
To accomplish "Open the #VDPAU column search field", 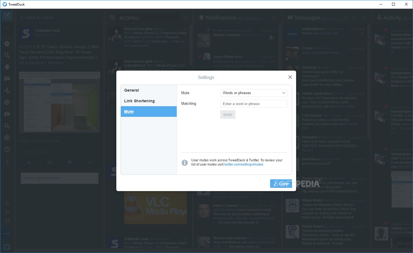I will coord(148,18).
